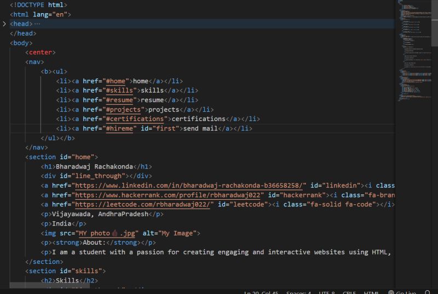
Task: Change language mode HTML in status bar
Action: click(371, 292)
